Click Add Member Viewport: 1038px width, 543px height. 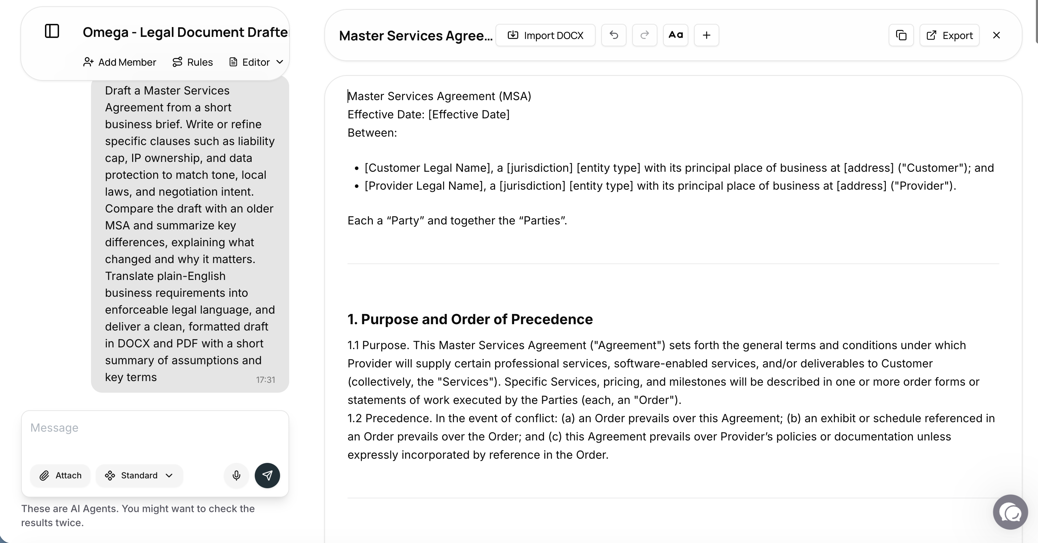(119, 62)
